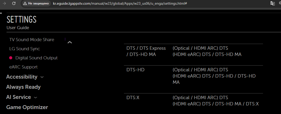The width and height of the screenshot is (281, 114).
Task: Expand the AI Service section chevron
Action: 35,98
